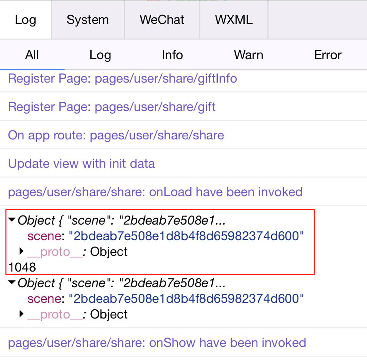The height and width of the screenshot is (362, 367).
Task: Click the onShow have been invoked entry
Action: pyautogui.click(x=157, y=343)
